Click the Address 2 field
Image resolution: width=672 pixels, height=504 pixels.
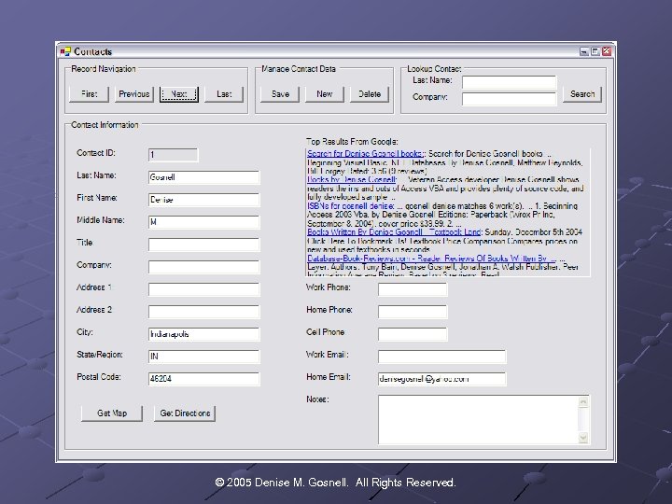204,311
